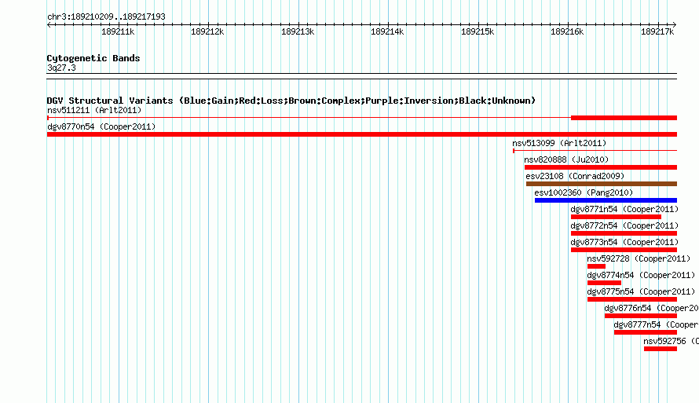Select the nsv592728 (Cooper2011) label
The image size is (699, 403).
point(639,258)
